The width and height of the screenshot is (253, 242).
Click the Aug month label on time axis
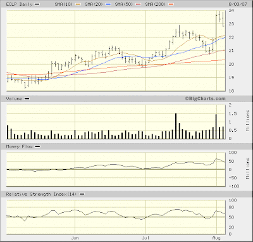(x=216, y=238)
